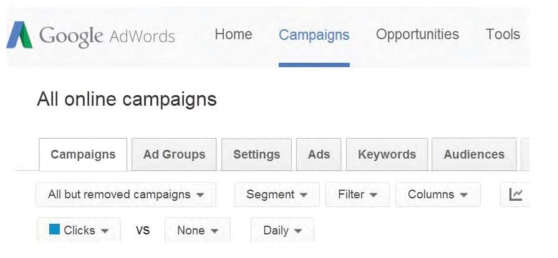Image resolution: width=558 pixels, height=258 pixels.
Task: Switch to the Ad Groups tab
Action: [174, 154]
